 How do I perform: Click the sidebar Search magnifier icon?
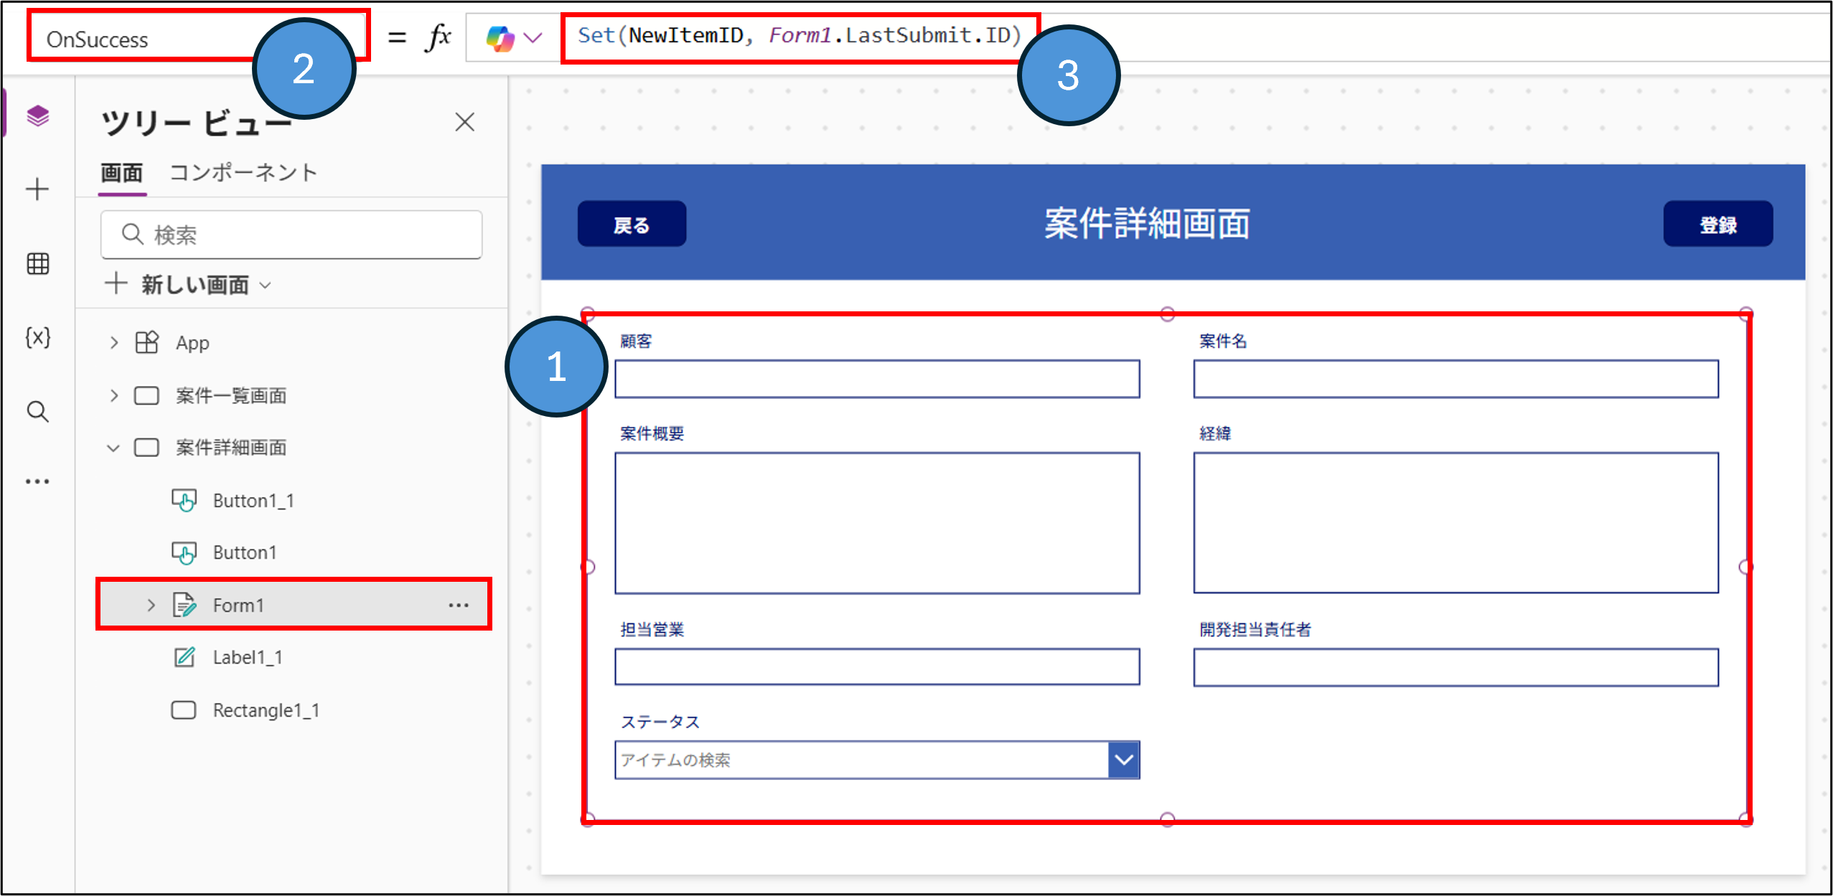37,412
